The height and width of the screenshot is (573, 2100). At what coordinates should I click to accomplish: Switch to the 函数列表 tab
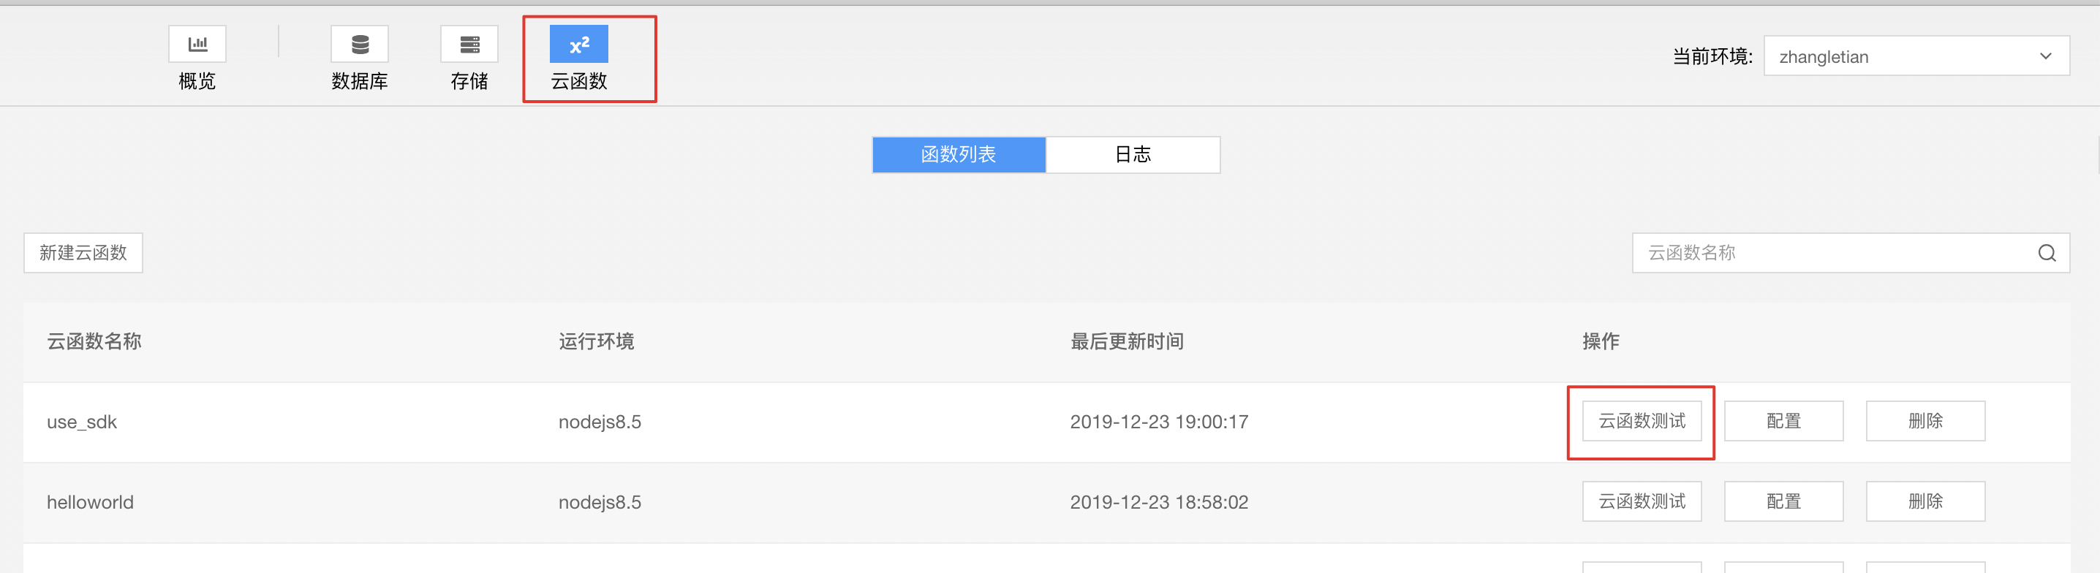click(959, 155)
